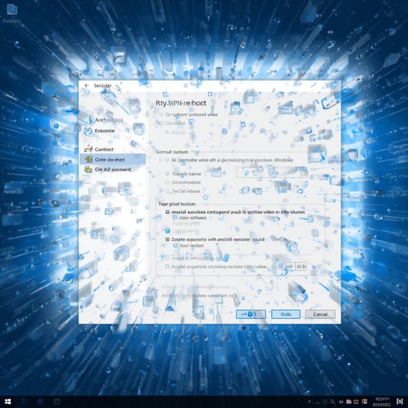Click the text field beside 'Tosrple hance'
Viewport: 408px width, 408px height.
272,172
